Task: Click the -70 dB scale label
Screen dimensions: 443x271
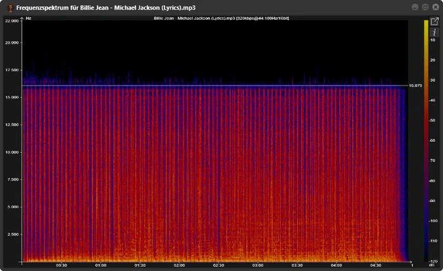Action: 432,160
